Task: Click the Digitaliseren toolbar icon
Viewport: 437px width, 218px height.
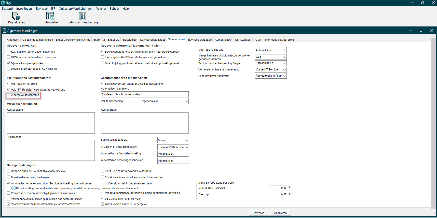Action: (x=16, y=16)
